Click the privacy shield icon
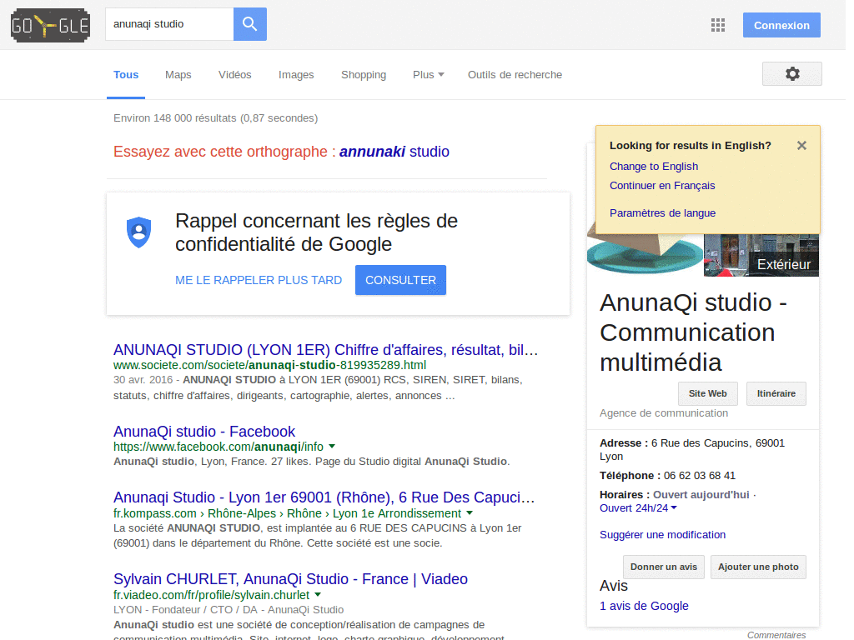 click(139, 232)
